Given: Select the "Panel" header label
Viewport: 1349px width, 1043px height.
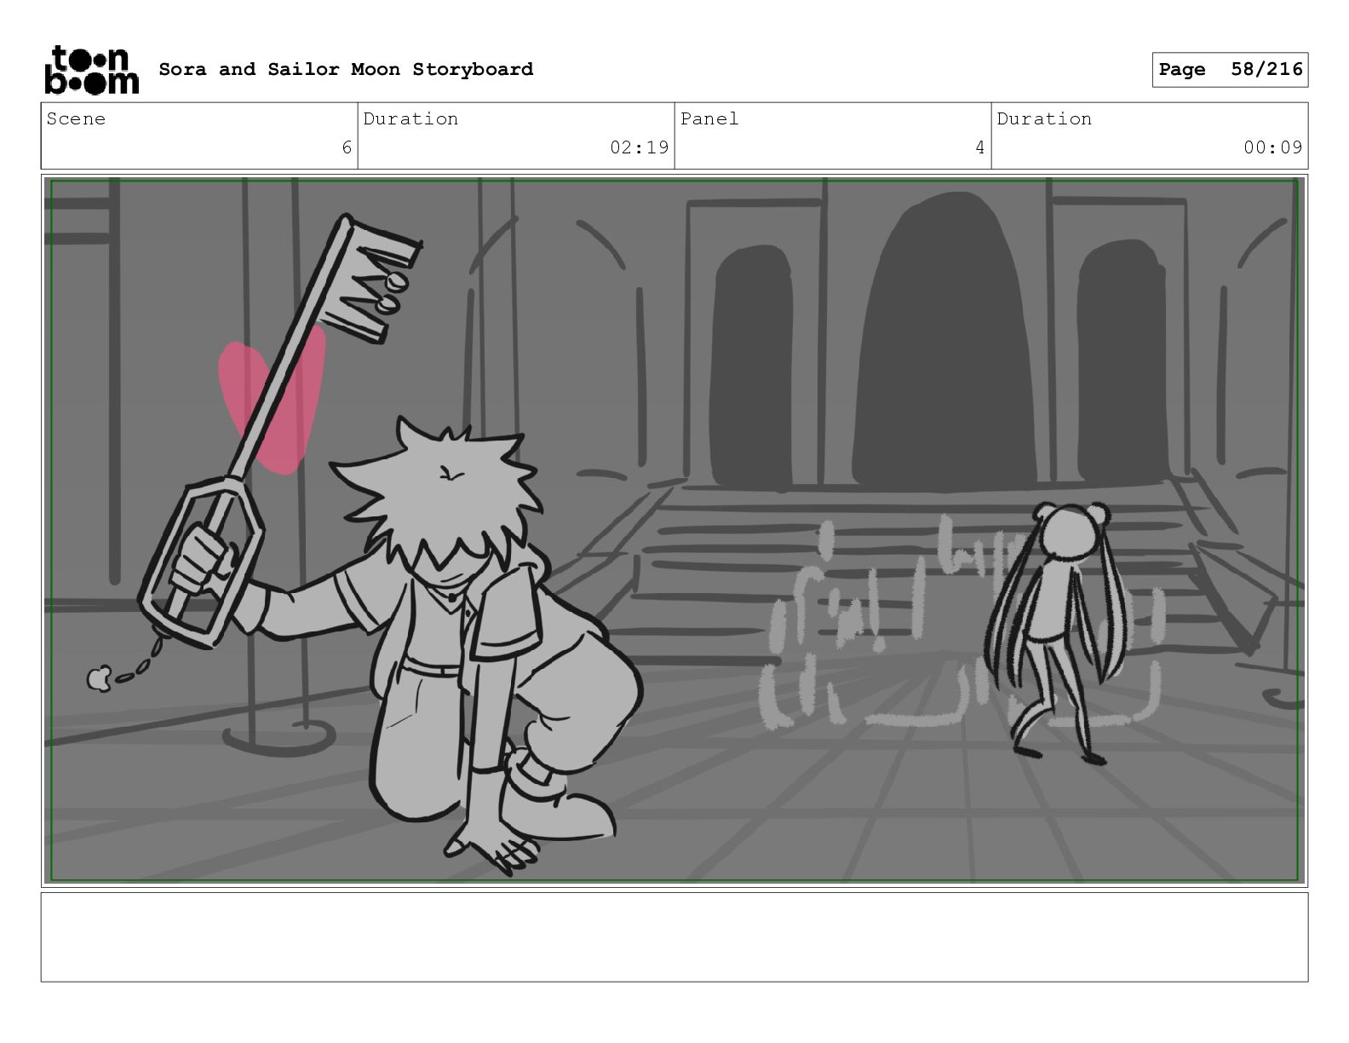Looking at the screenshot, I should pos(709,118).
